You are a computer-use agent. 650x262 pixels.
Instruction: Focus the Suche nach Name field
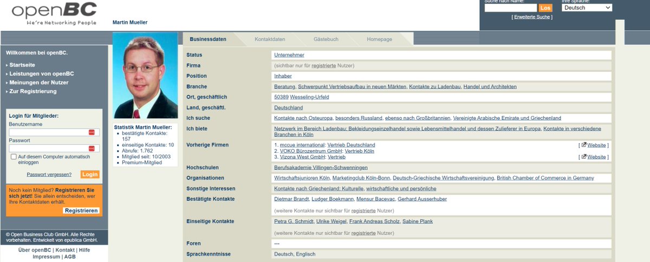coord(510,8)
